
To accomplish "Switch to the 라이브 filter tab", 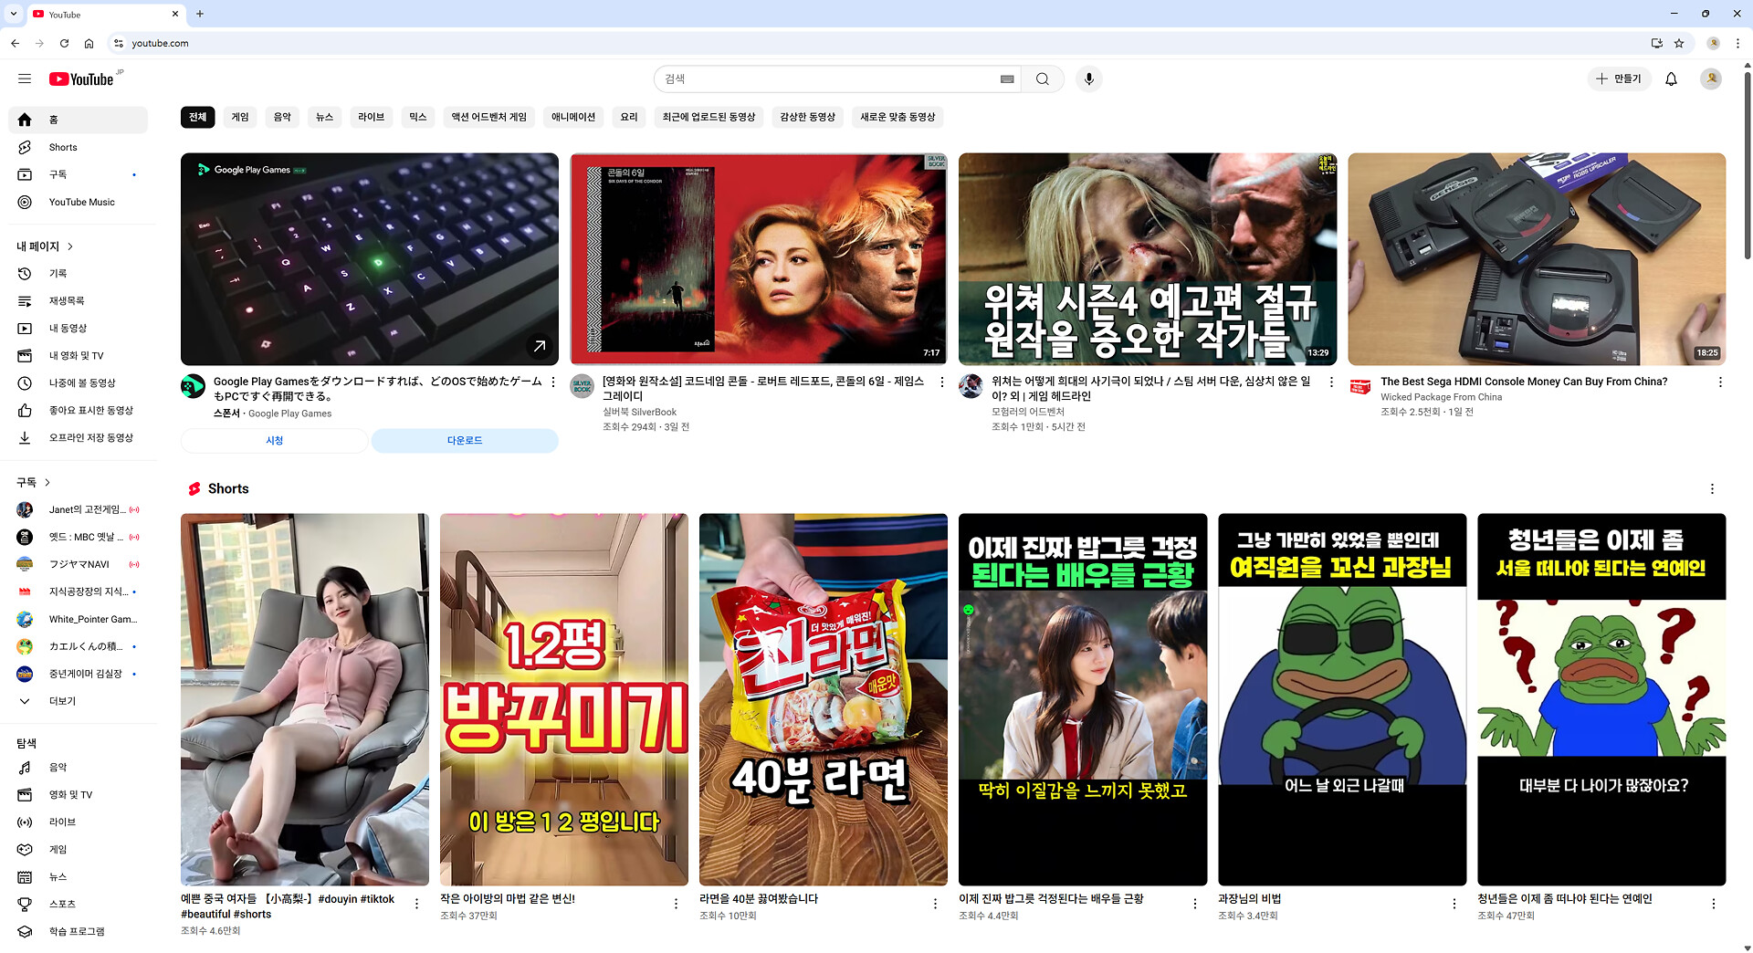I will pyautogui.click(x=371, y=117).
